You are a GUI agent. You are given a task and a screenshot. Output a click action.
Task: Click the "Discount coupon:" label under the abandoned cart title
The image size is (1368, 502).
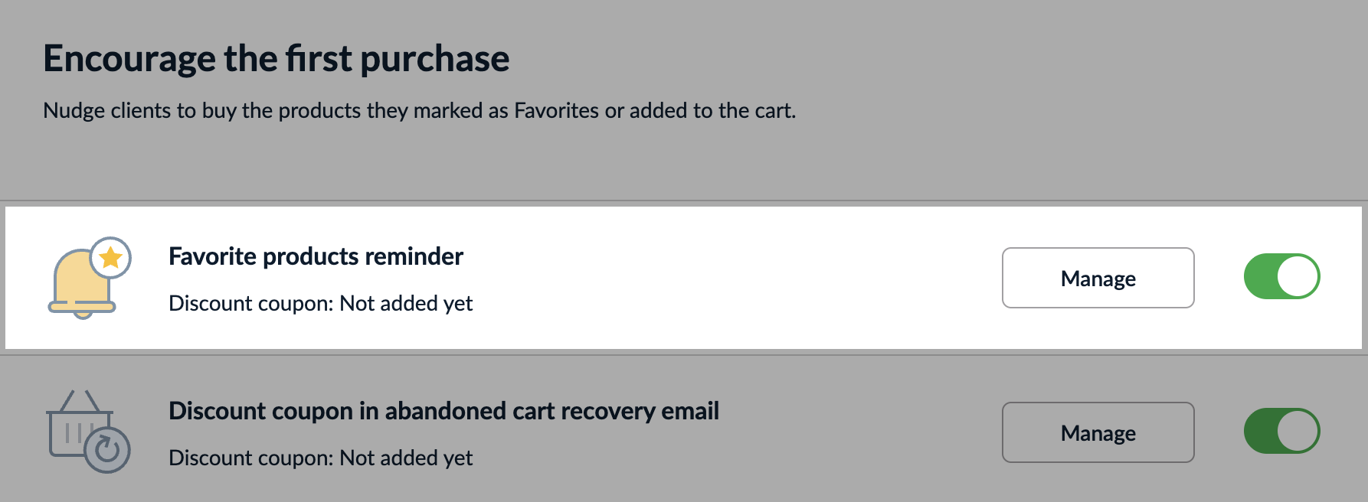(x=250, y=458)
